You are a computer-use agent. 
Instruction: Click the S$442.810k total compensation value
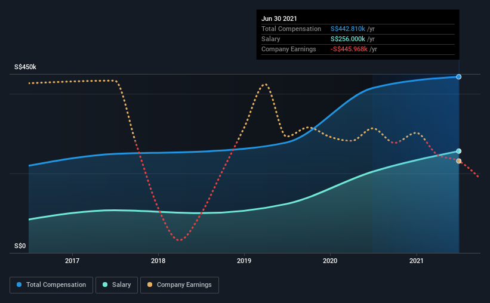coord(348,29)
